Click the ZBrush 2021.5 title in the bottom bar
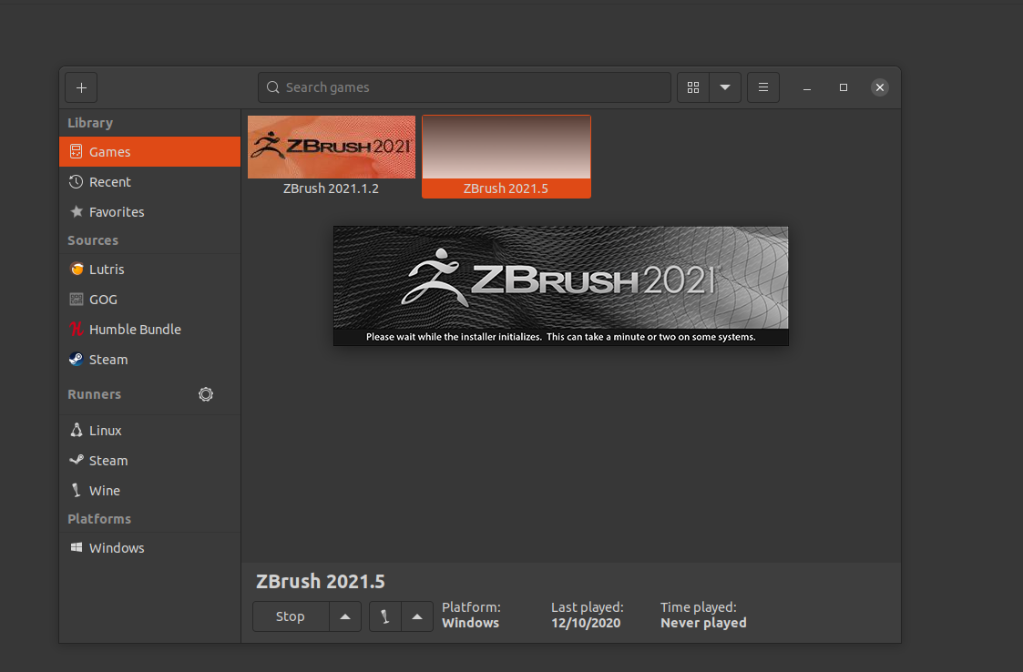1023x672 pixels. click(x=321, y=581)
